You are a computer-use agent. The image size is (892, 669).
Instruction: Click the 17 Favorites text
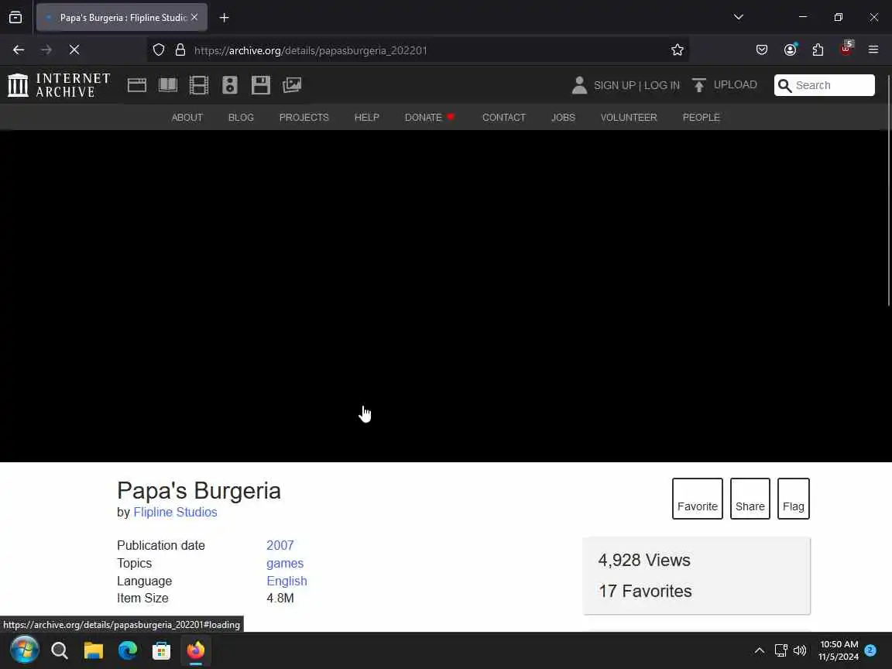[645, 591]
